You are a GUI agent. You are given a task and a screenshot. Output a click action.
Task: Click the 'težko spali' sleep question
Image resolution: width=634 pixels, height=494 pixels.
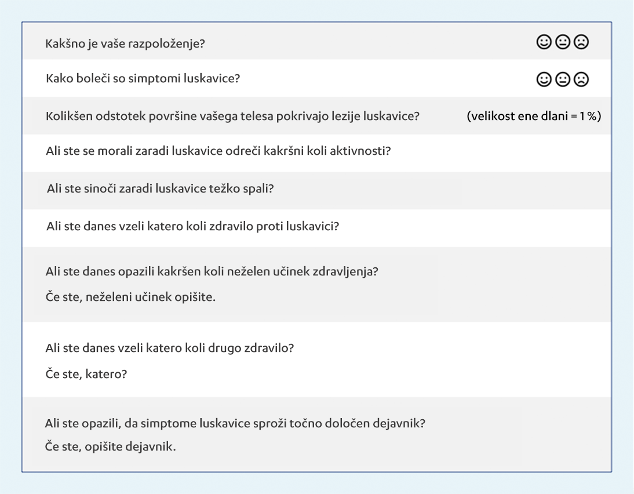(x=160, y=189)
